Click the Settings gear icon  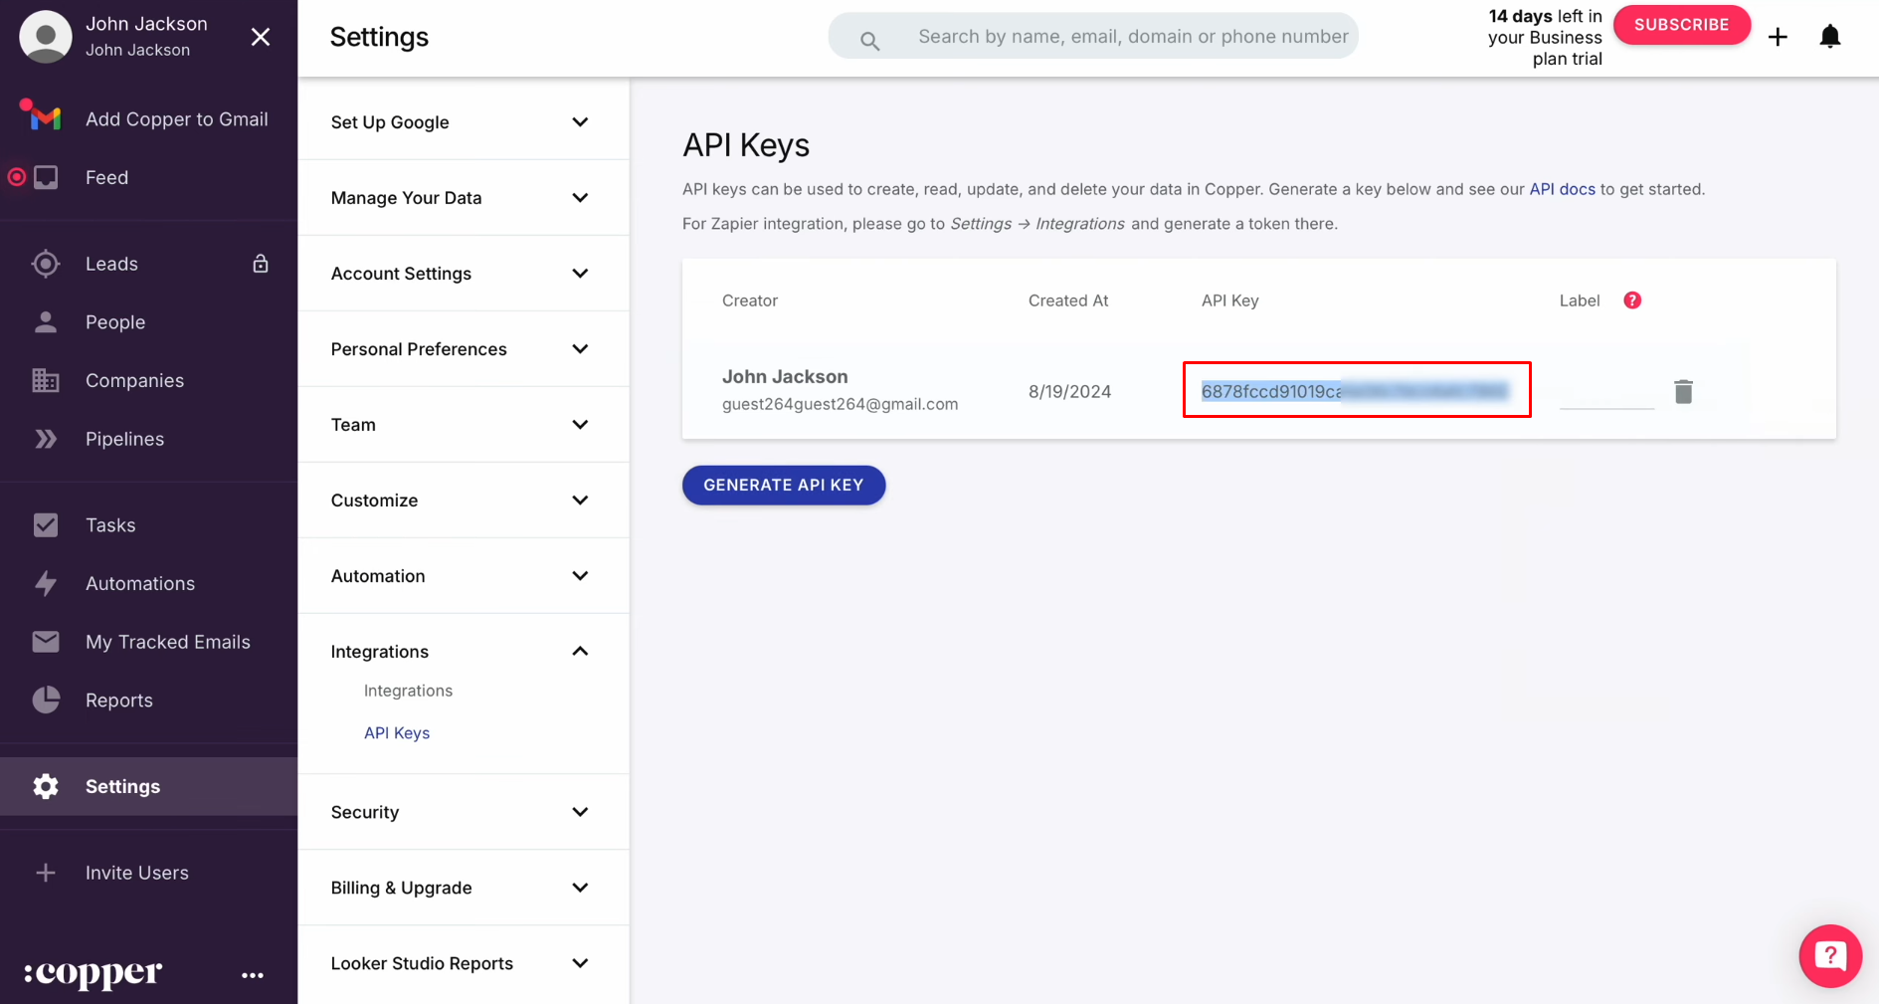point(46,786)
